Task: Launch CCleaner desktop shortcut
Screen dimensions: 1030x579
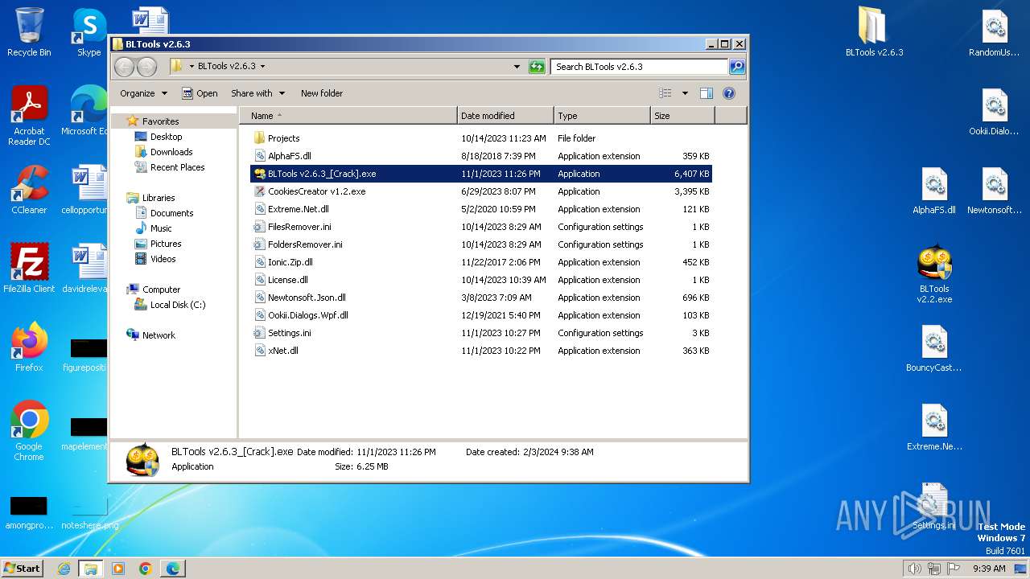Action: (29, 190)
